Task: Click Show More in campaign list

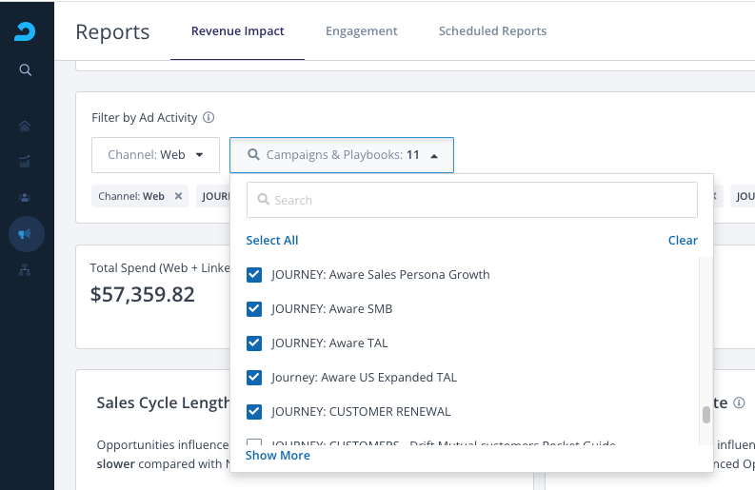Action: click(278, 456)
